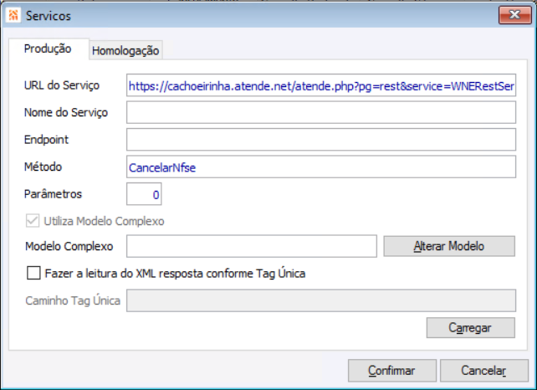
Task: Click the Carregar button
Action: click(470, 327)
